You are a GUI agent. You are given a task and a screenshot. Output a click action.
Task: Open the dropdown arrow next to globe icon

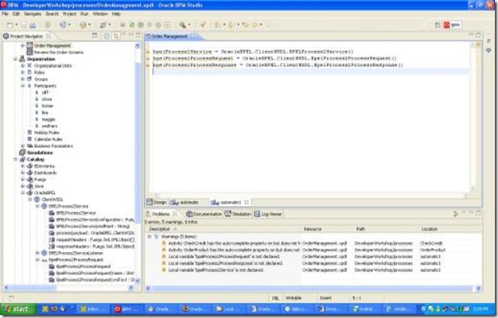(69, 25)
